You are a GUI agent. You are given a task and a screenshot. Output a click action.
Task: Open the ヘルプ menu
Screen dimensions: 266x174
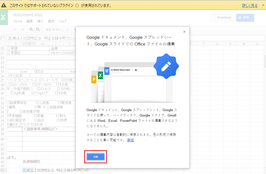point(62,21)
